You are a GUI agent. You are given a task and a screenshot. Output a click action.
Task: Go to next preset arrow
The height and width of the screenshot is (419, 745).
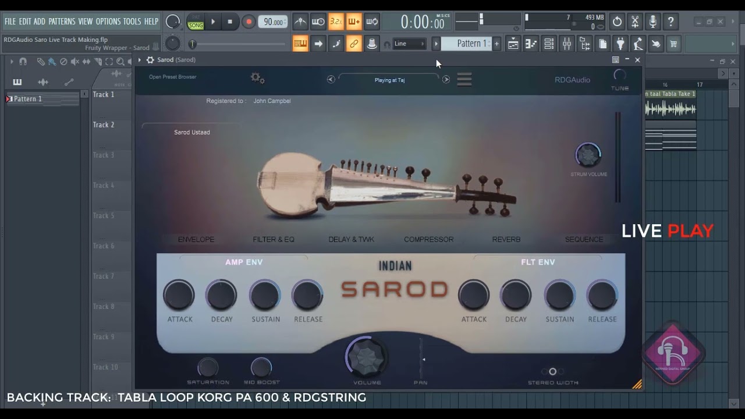(446, 80)
